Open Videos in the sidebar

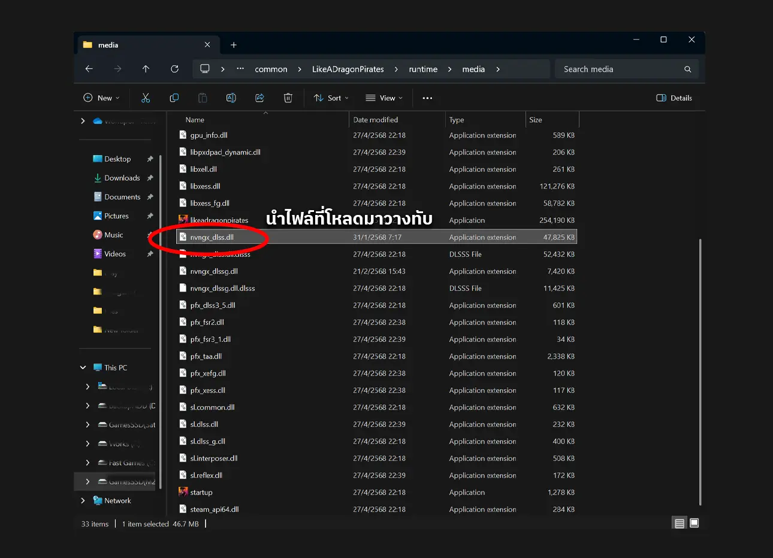tap(114, 254)
